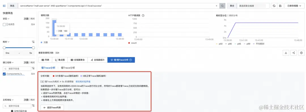Click the 0ns minimum duration value
The height and width of the screenshot is (112, 306).
[x=7, y=53]
